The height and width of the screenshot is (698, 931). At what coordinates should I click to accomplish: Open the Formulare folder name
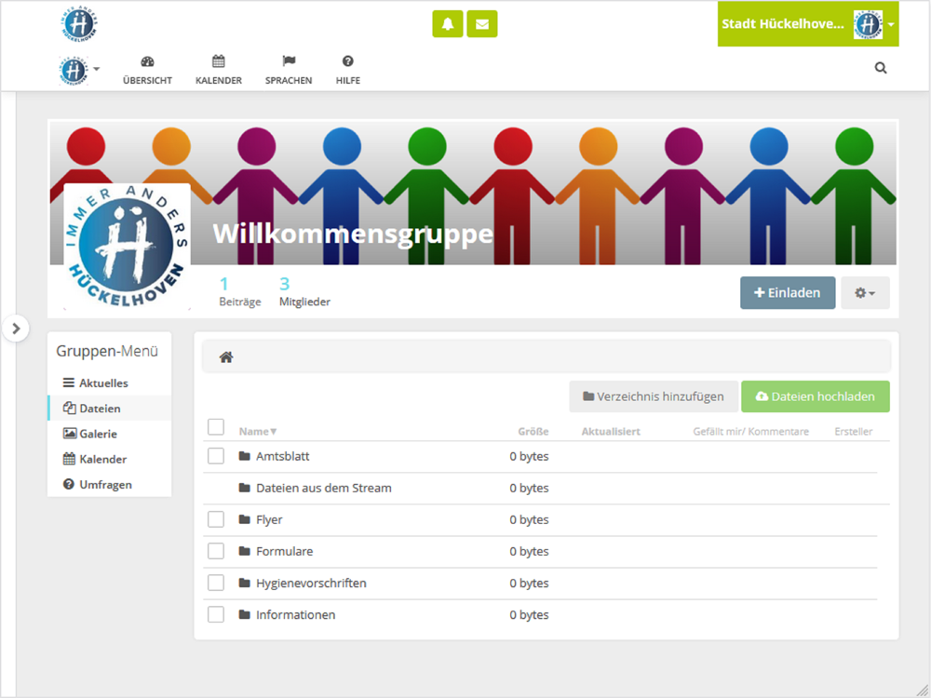(x=284, y=551)
